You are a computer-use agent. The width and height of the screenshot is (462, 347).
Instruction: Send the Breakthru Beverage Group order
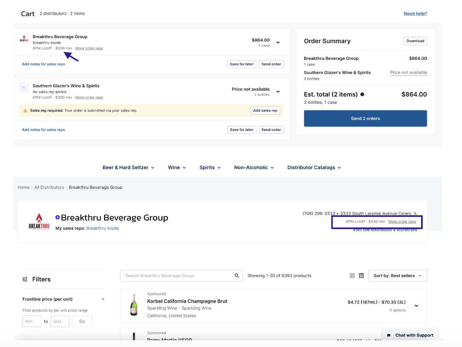coord(271,64)
